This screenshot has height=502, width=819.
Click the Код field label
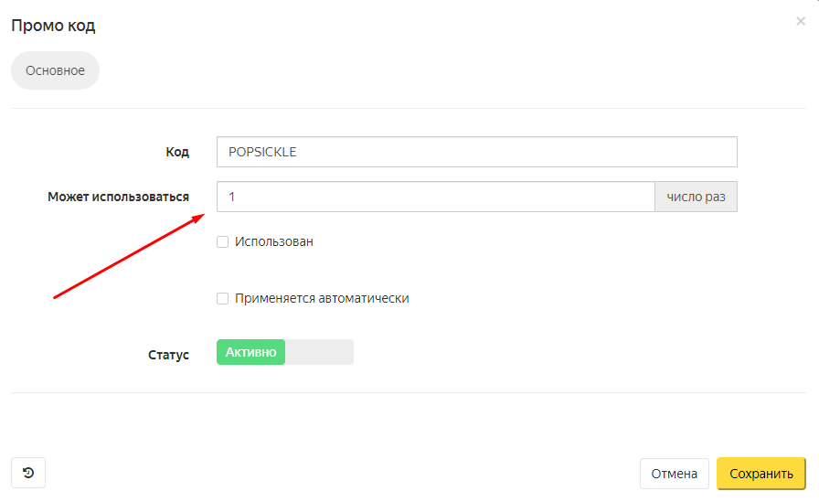click(x=177, y=153)
